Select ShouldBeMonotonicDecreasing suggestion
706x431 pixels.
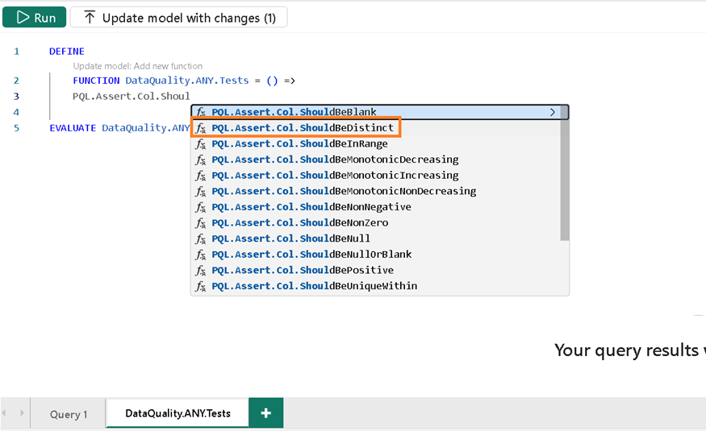[376, 160]
